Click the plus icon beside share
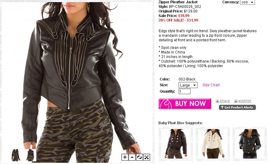Viewport: 268px width, 164px height. click(x=217, y=101)
